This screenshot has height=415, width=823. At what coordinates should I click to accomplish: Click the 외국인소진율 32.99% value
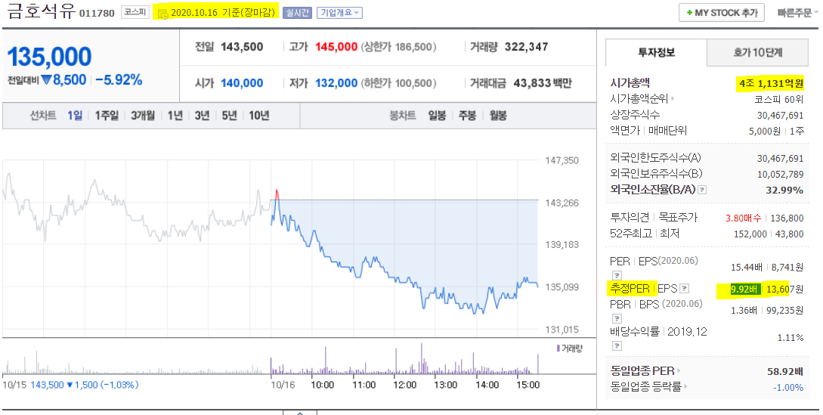pyautogui.click(x=784, y=190)
